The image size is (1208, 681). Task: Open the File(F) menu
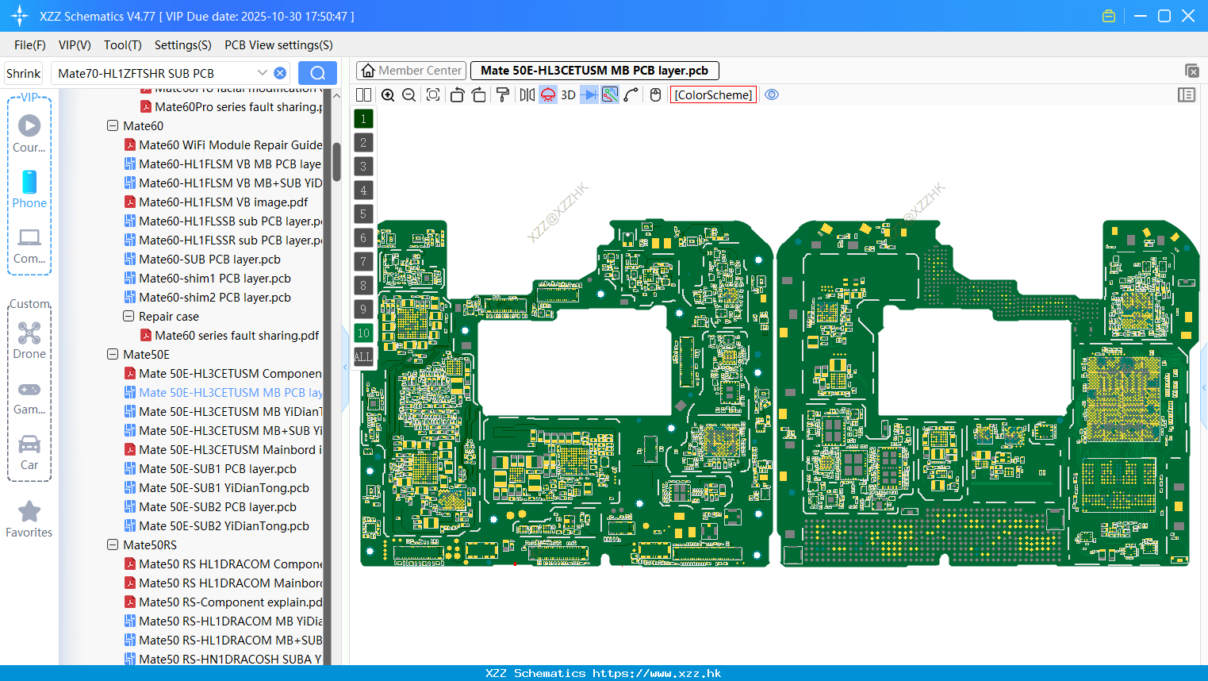coord(30,45)
